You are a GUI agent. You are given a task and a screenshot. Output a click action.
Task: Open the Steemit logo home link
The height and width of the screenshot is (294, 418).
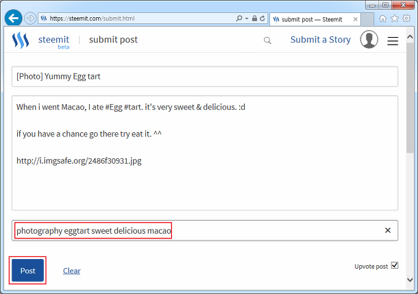21,40
